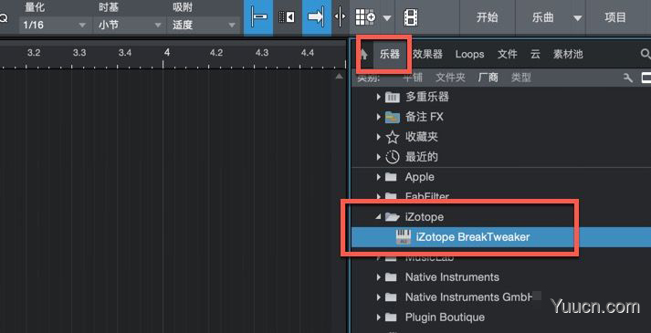Expand the Plugin Boutique folder arrow

point(378,317)
